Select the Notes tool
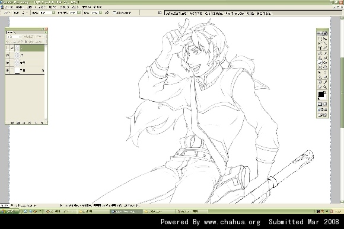Viewport: 344px width, 229px height. [320, 82]
